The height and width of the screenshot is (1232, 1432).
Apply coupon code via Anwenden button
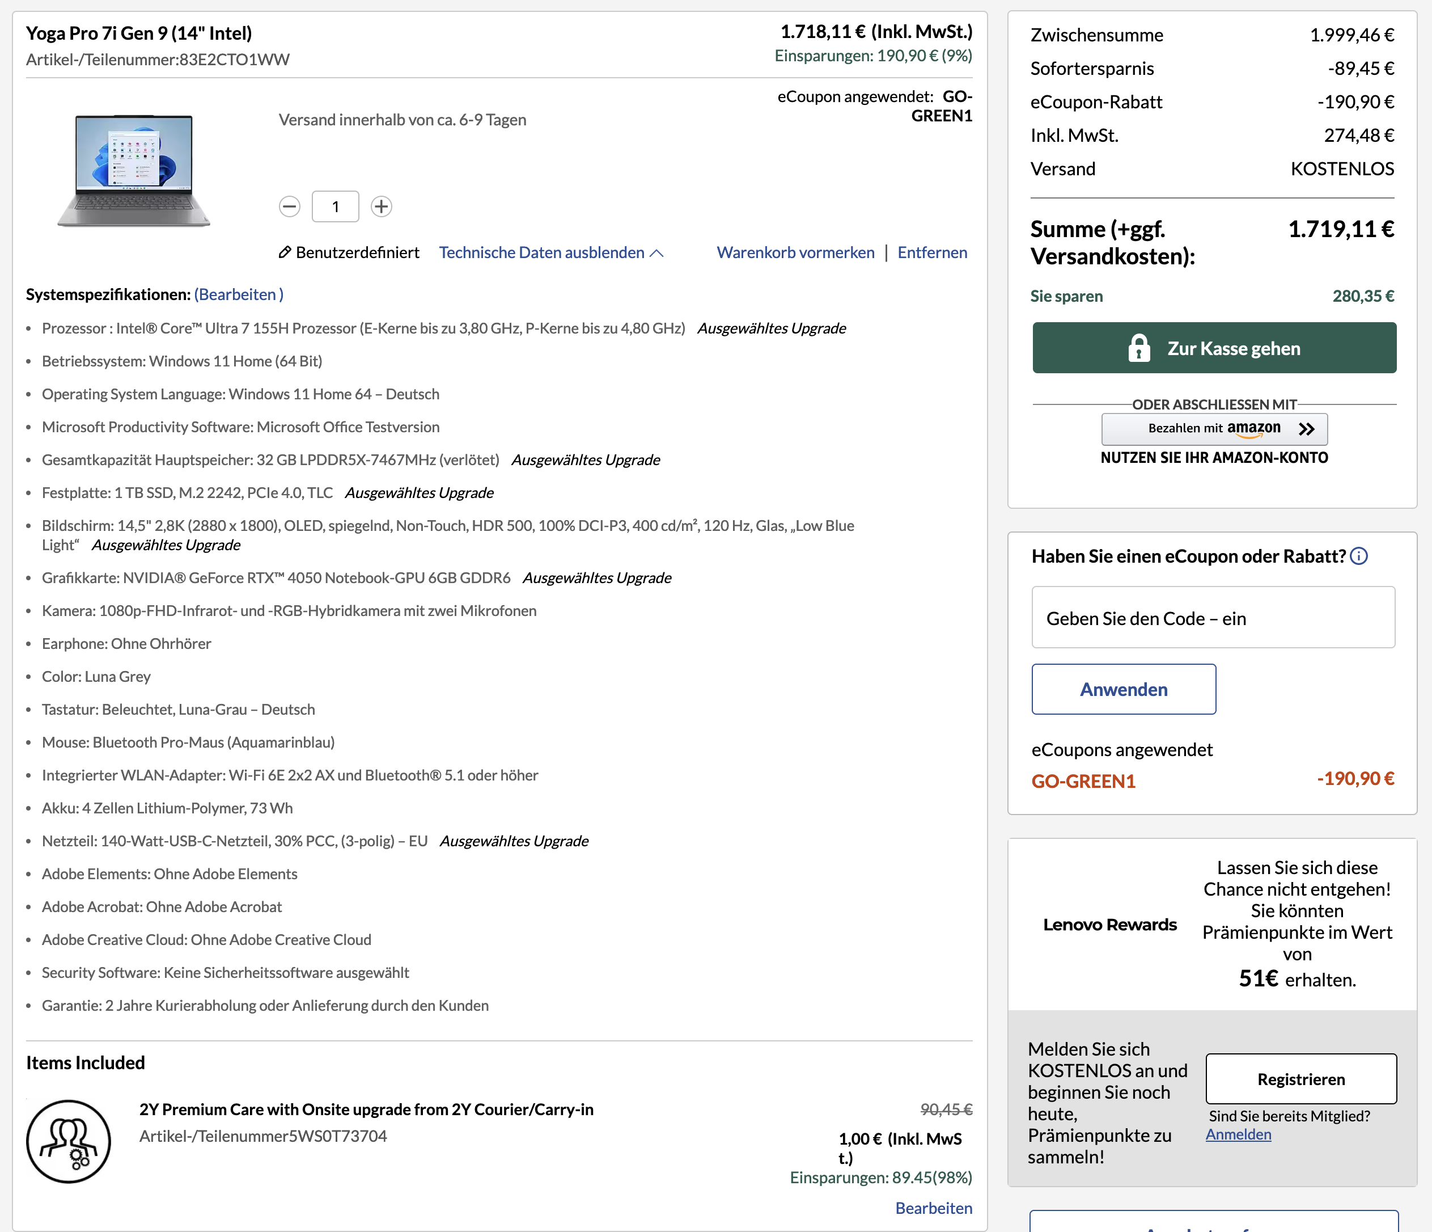(x=1123, y=689)
